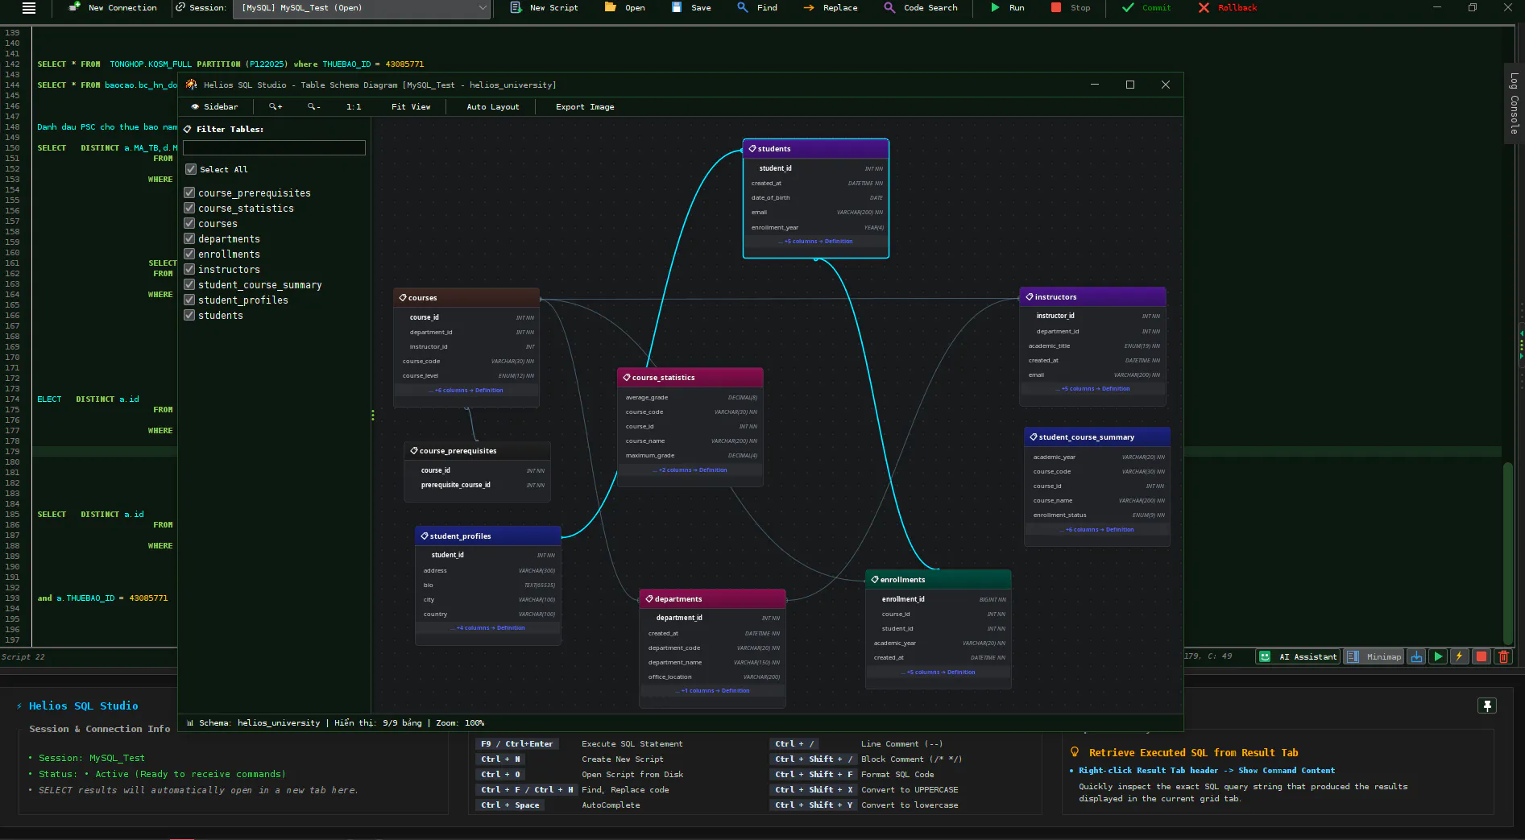Screen dimensions: 1525x840
Task: Click the green play icon near Minimap
Action: [1438, 656]
